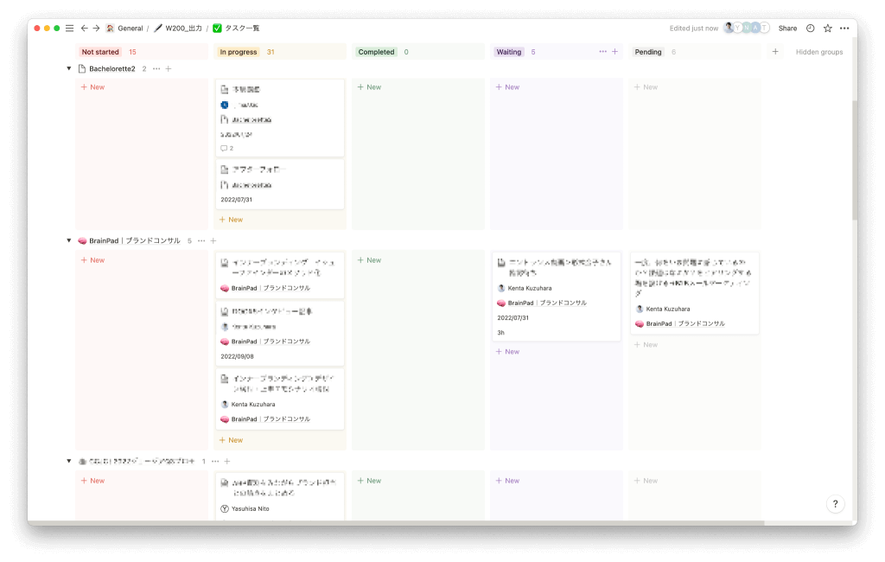
Task: Select the In progress column header
Action: 239,52
